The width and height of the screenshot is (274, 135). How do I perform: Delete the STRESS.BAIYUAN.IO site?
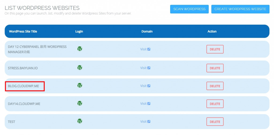point(215,68)
